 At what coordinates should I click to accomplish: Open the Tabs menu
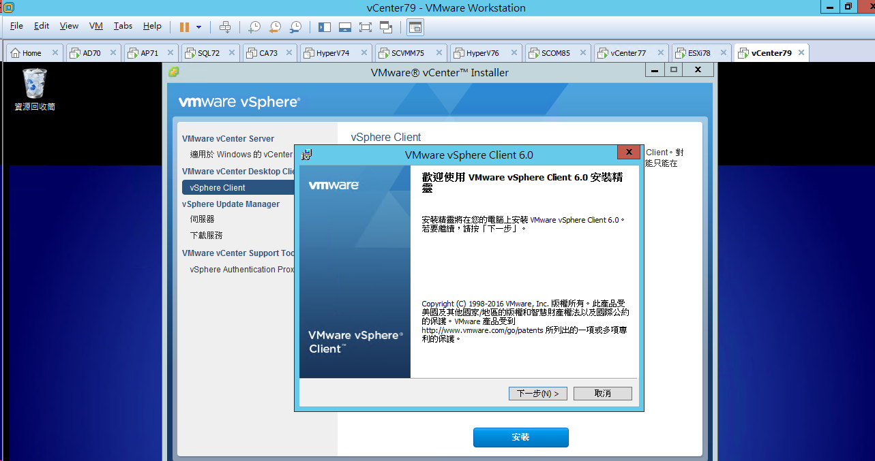[123, 26]
